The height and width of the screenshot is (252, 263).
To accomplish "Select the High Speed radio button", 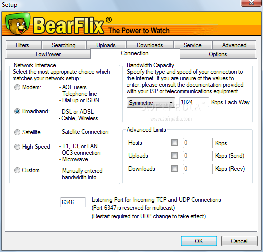I will 17,147.
